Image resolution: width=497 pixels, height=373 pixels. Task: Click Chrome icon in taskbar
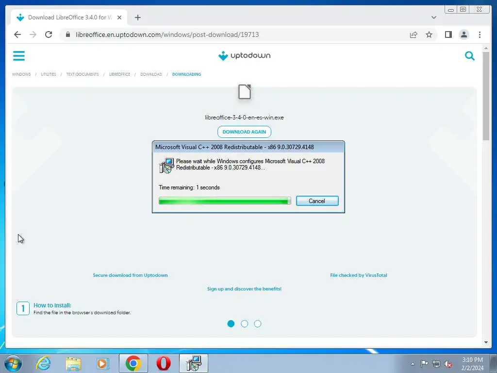(133, 363)
